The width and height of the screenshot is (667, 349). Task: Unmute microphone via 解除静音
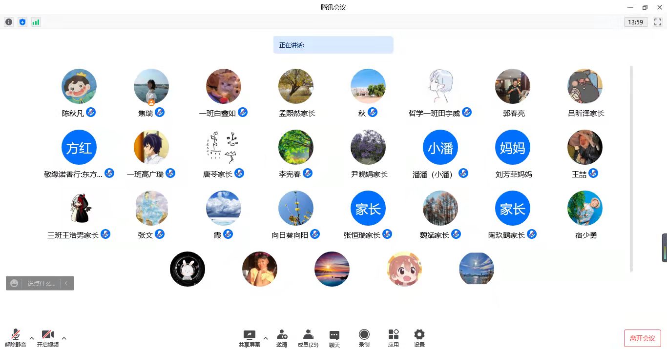(16, 338)
